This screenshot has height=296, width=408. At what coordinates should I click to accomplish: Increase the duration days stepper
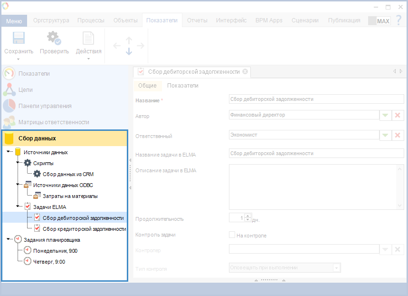[x=247, y=216]
